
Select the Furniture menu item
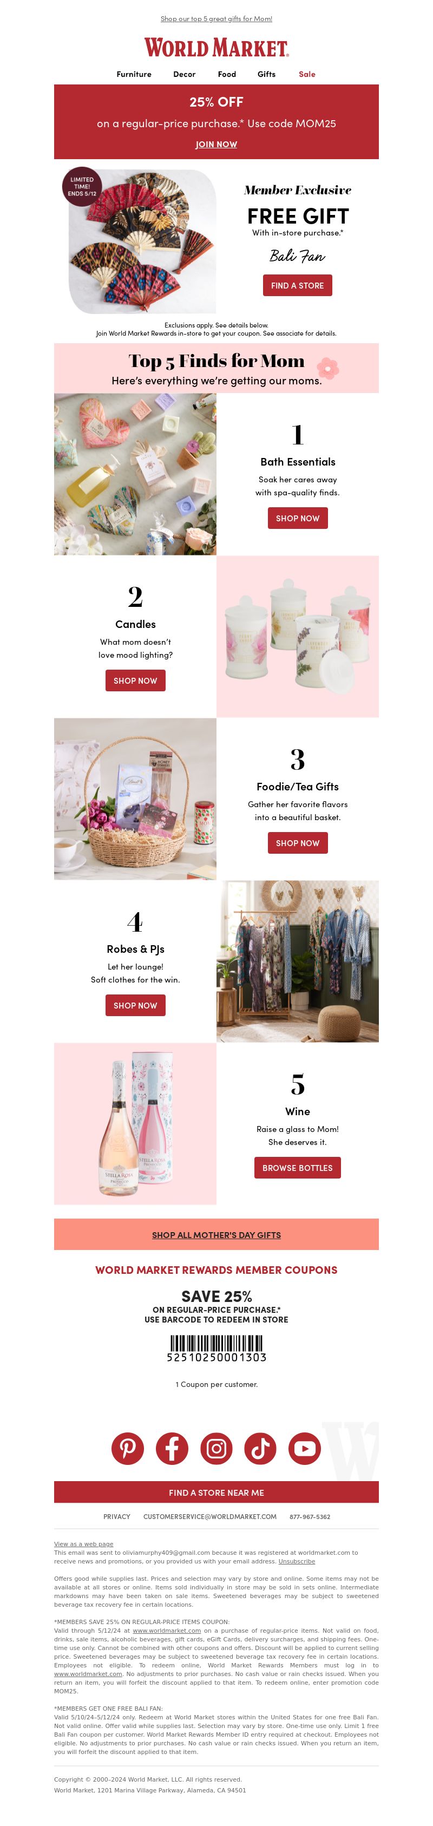pyautogui.click(x=134, y=74)
